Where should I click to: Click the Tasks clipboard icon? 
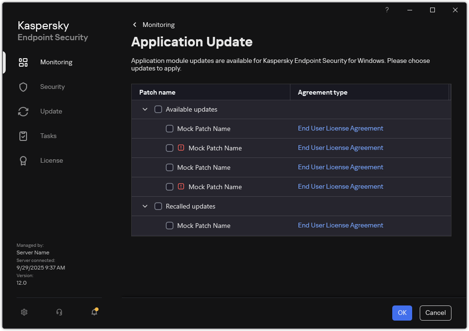(x=23, y=136)
